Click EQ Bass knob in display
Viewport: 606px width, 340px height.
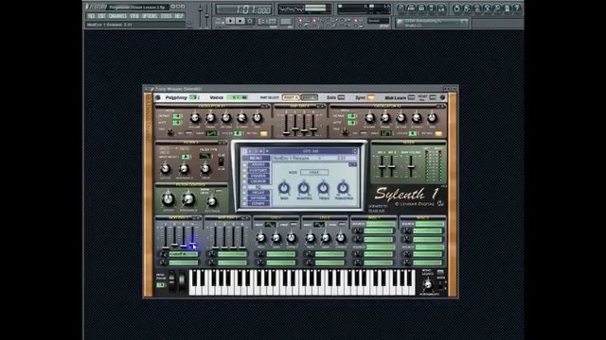(284, 188)
